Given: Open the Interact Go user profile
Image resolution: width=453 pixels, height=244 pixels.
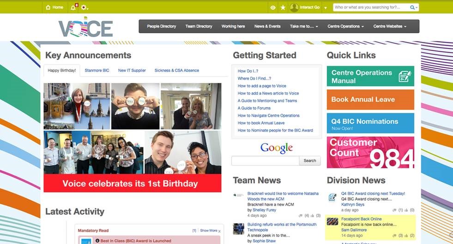Looking at the screenshot, I should tap(305, 7).
